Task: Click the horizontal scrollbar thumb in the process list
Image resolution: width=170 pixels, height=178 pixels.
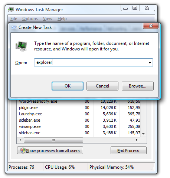Action: coord(53,140)
